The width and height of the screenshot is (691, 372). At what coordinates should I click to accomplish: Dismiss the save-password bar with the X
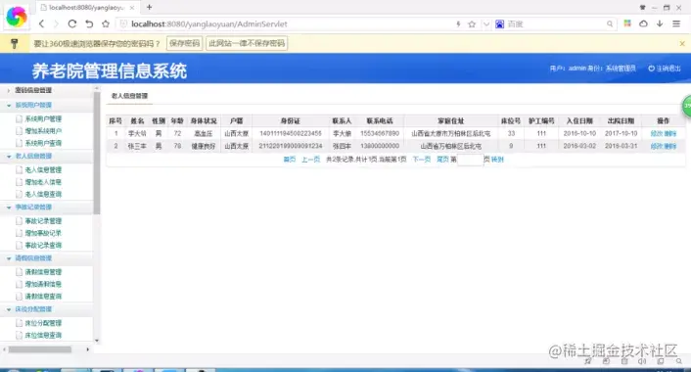pos(682,44)
